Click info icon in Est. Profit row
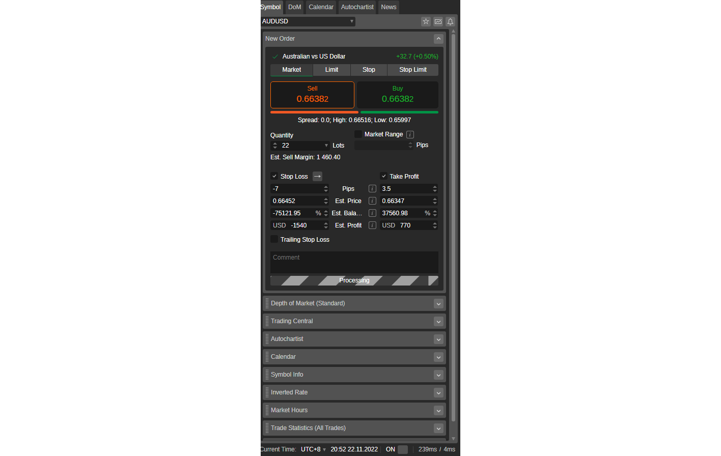721x456 pixels. point(372,225)
